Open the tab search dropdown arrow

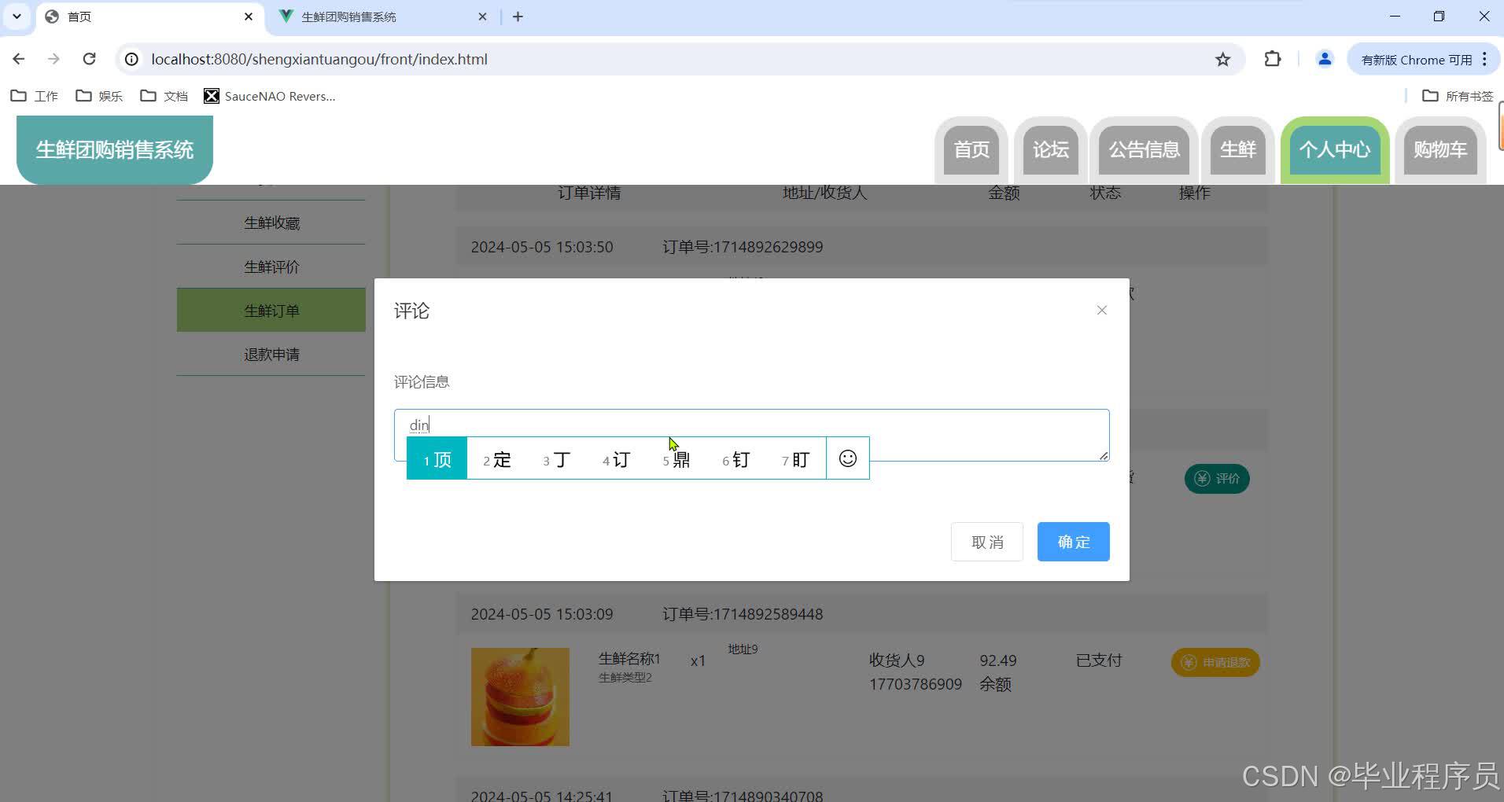[x=17, y=17]
